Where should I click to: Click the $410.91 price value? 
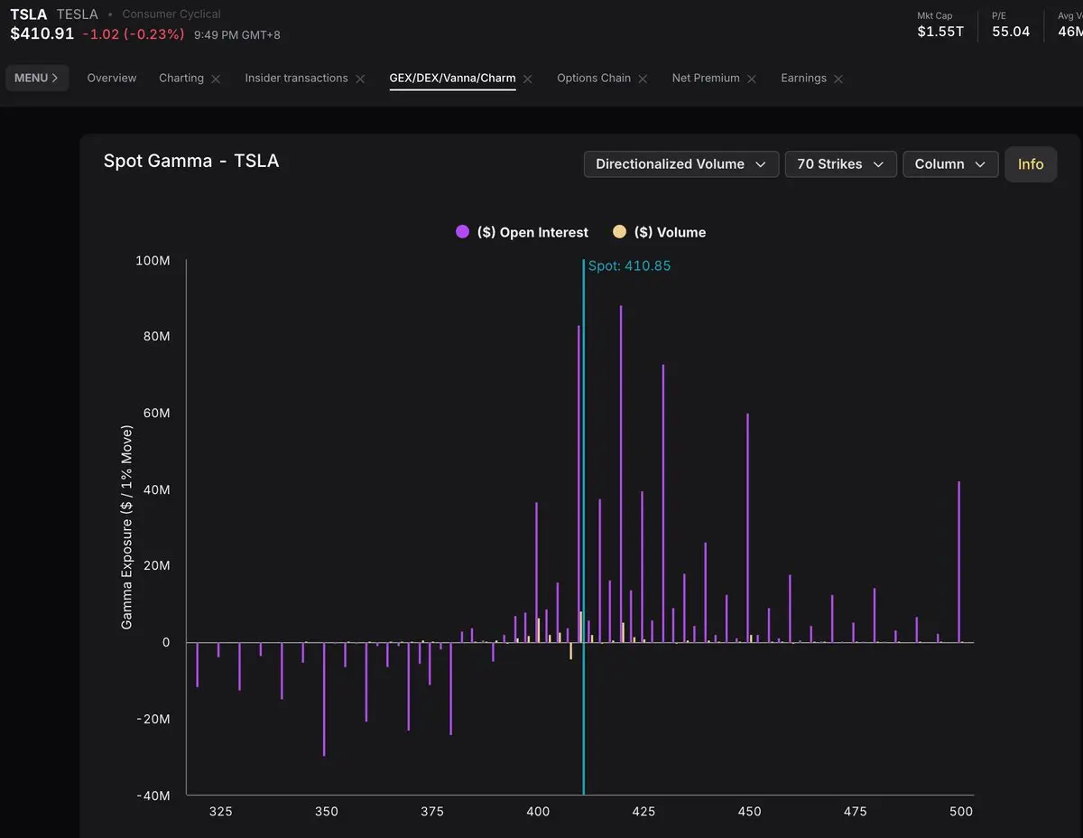pos(42,33)
